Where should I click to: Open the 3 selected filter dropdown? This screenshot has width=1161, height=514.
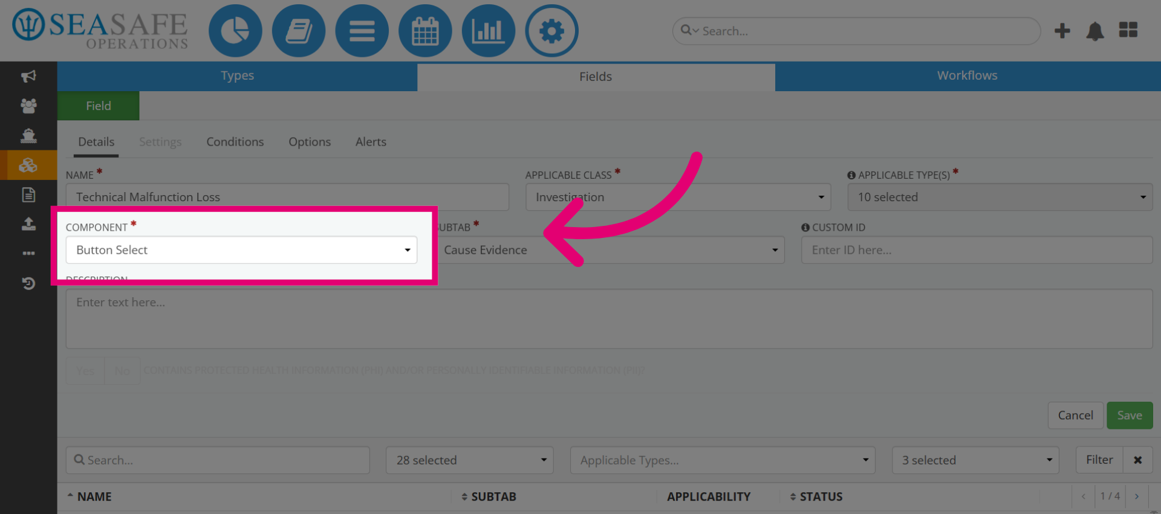click(975, 460)
